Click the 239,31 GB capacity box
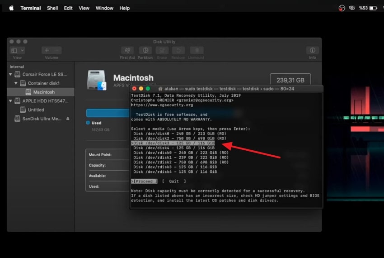The height and width of the screenshot is (258, 384). tap(290, 80)
